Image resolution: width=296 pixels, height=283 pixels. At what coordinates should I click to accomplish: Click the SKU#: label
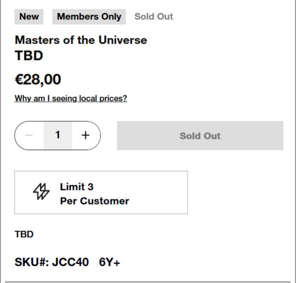point(32,262)
